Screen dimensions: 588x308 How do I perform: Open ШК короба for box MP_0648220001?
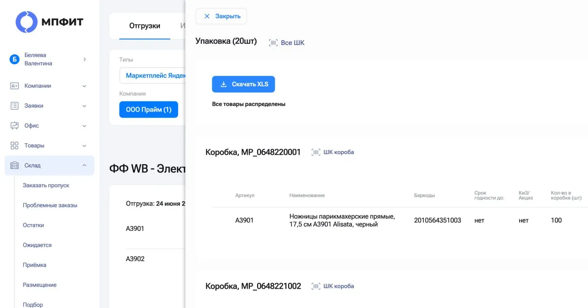(339, 152)
